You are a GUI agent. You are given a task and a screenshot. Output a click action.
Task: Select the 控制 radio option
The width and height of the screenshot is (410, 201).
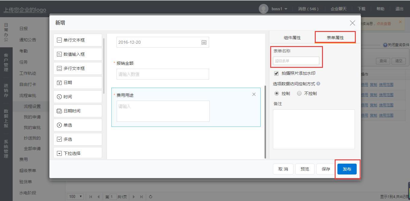point(277,93)
